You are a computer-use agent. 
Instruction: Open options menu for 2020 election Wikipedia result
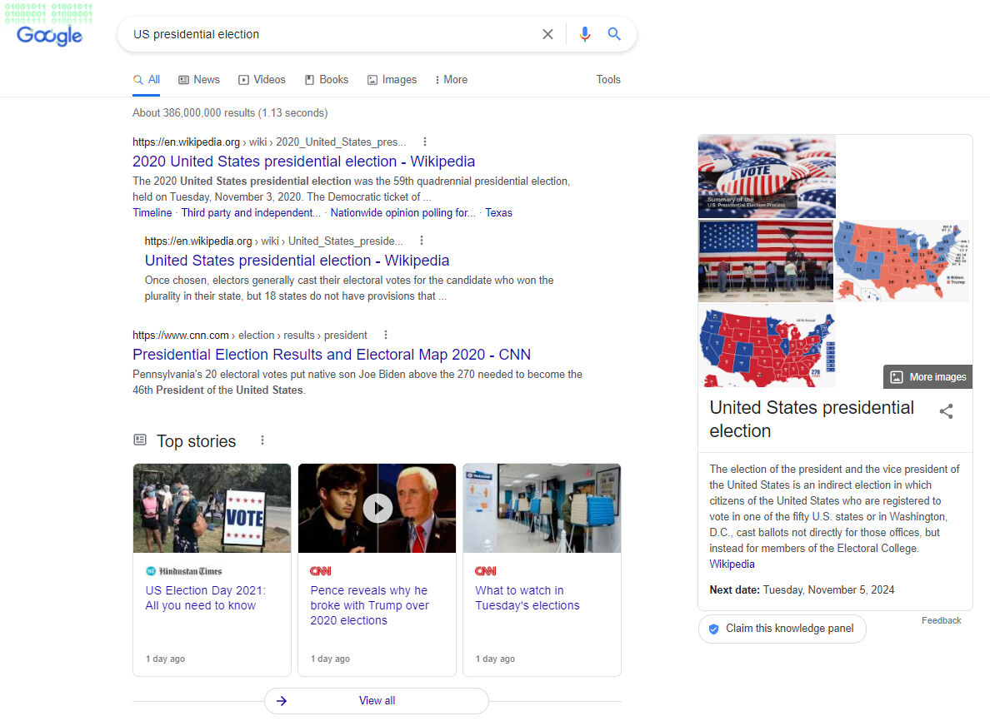point(425,142)
